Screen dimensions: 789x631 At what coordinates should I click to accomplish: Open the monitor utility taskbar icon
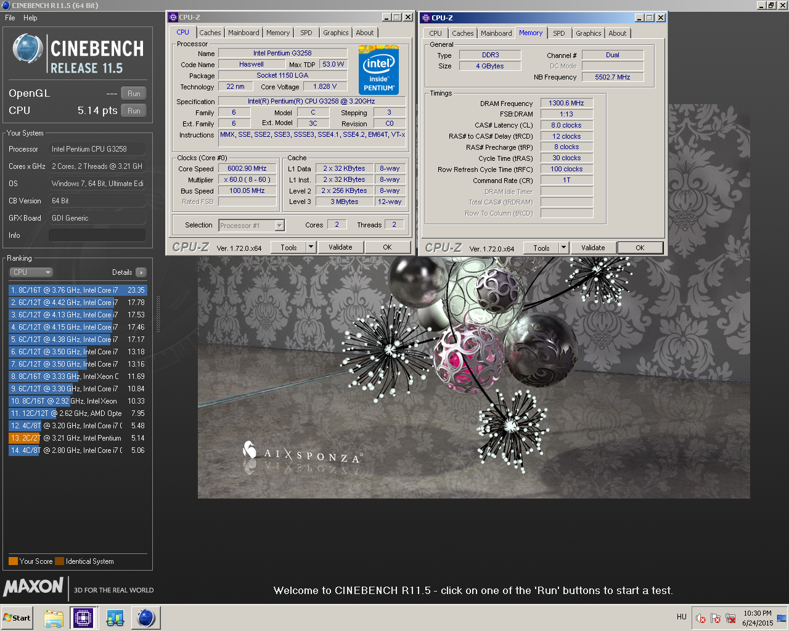pos(115,618)
